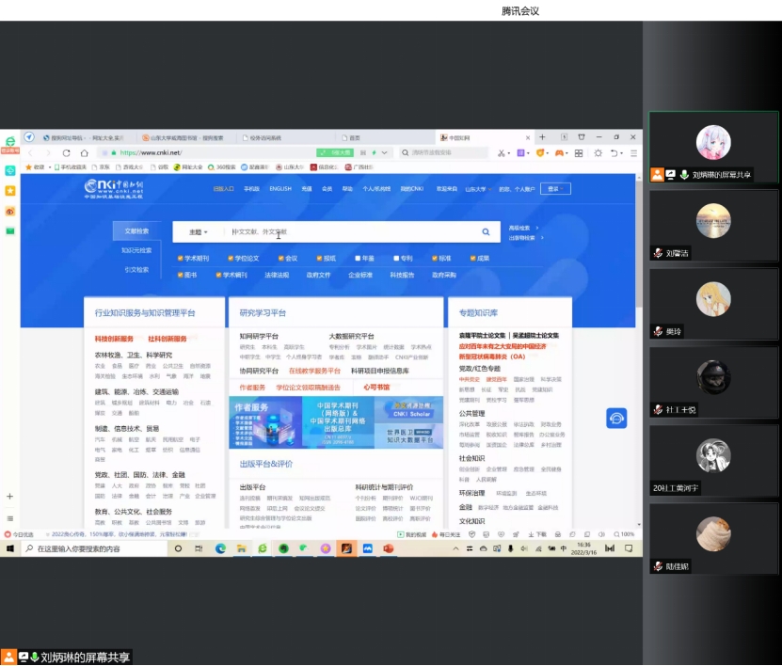
Task: Expand the 主题 search field dropdown
Action: pyautogui.click(x=199, y=231)
